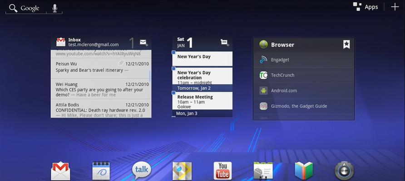Open the Android Market app icon

263,171
